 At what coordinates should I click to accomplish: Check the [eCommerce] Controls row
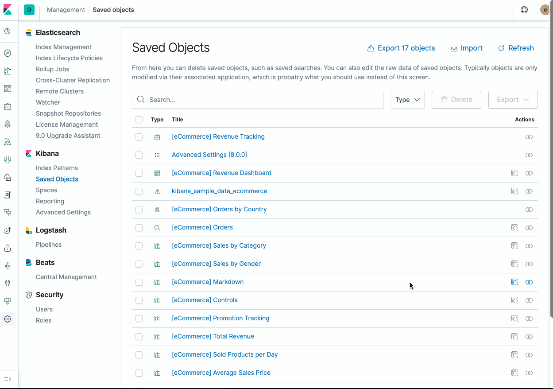[139, 300]
